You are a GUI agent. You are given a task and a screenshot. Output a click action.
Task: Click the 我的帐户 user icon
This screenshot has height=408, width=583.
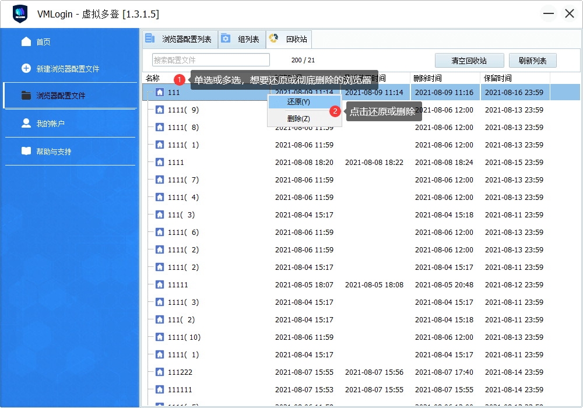click(x=26, y=123)
